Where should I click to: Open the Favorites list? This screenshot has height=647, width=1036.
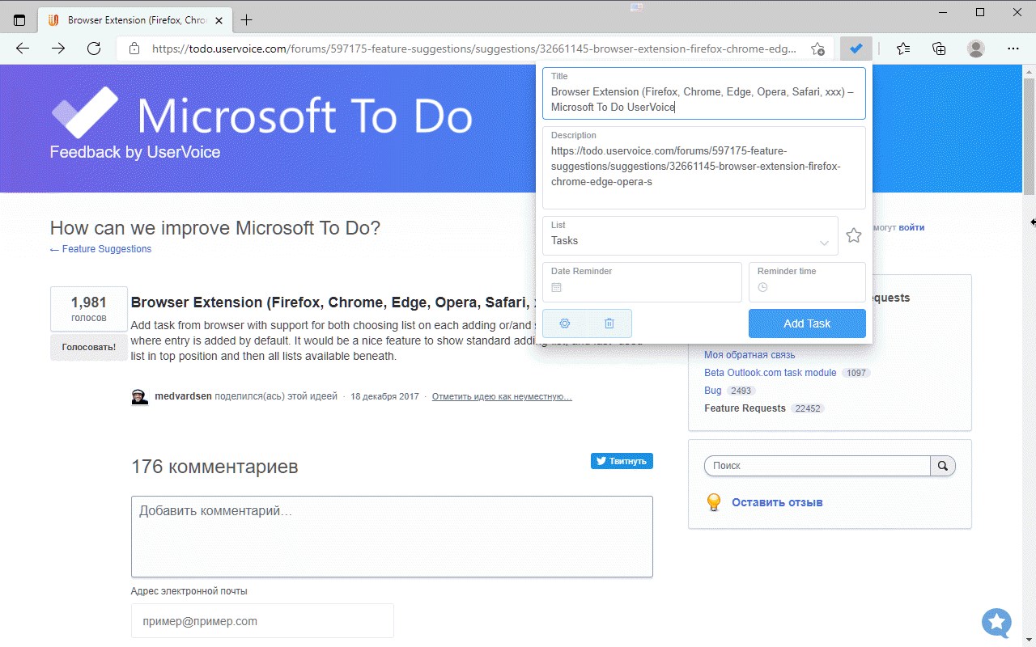point(903,49)
